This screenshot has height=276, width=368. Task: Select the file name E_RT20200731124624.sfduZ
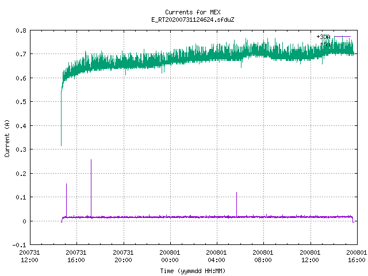click(193, 20)
